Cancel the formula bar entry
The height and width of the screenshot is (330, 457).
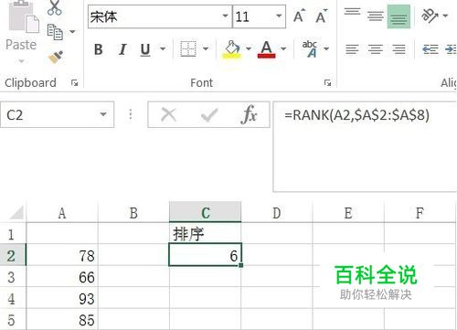(168, 115)
